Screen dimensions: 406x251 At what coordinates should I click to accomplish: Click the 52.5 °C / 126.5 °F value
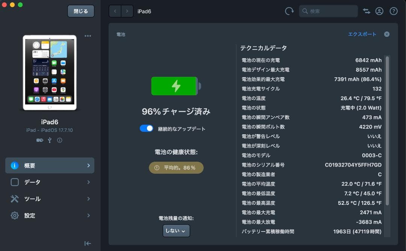click(360, 203)
